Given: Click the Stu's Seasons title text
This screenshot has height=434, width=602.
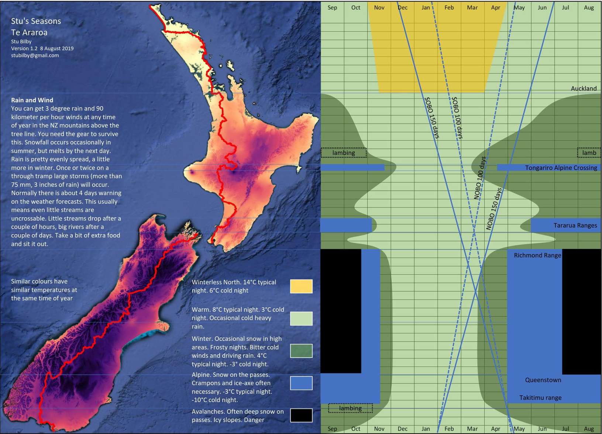Looking at the screenshot, I should click(x=36, y=21).
